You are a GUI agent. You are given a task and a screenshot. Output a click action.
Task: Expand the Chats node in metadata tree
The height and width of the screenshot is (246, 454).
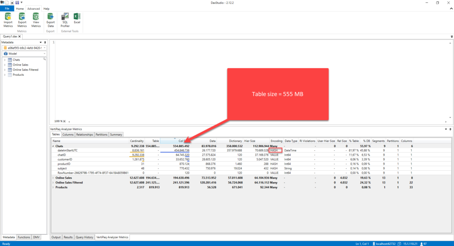(4, 60)
